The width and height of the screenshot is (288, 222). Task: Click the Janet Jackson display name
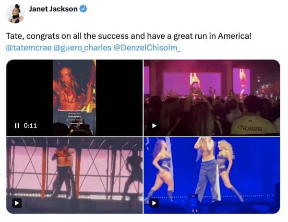click(53, 9)
